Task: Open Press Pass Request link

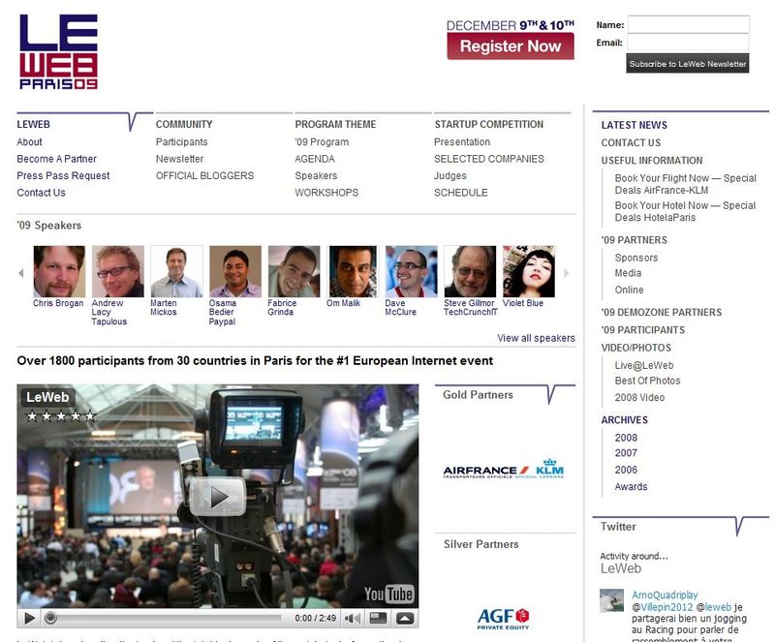Action: click(63, 175)
